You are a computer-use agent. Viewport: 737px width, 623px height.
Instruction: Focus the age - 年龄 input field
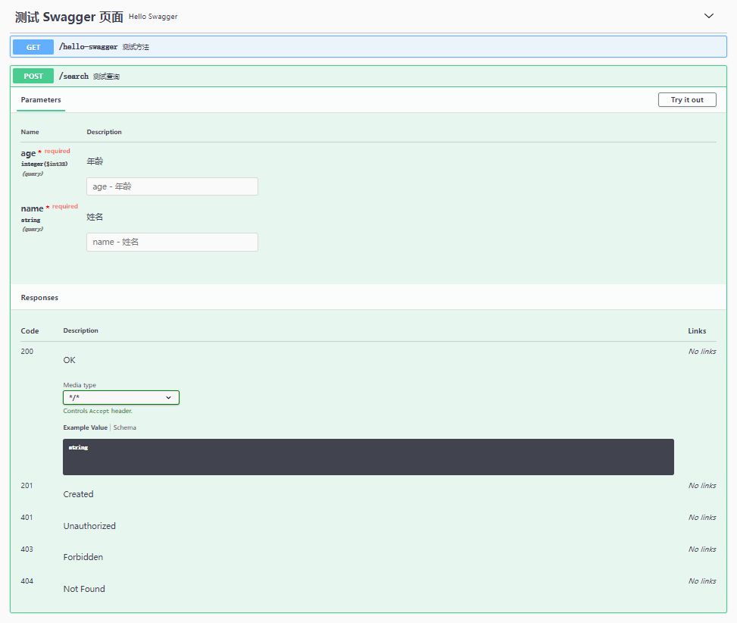point(172,186)
